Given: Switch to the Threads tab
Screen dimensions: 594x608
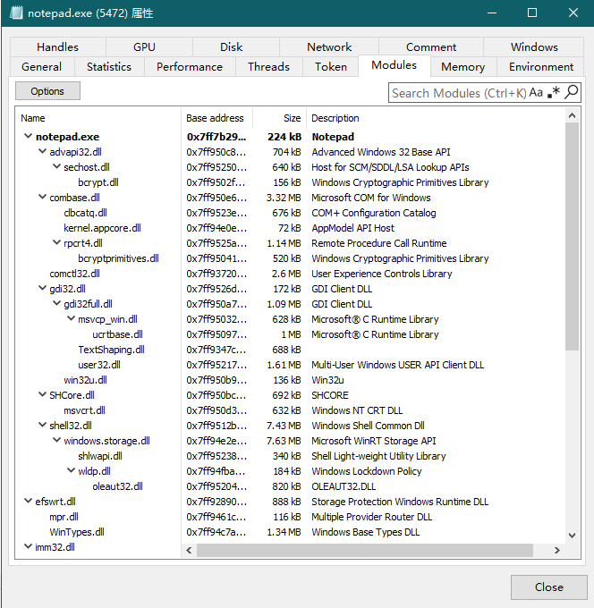Looking at the screenshot, I should pyautogui.click(x=268, y=67).
